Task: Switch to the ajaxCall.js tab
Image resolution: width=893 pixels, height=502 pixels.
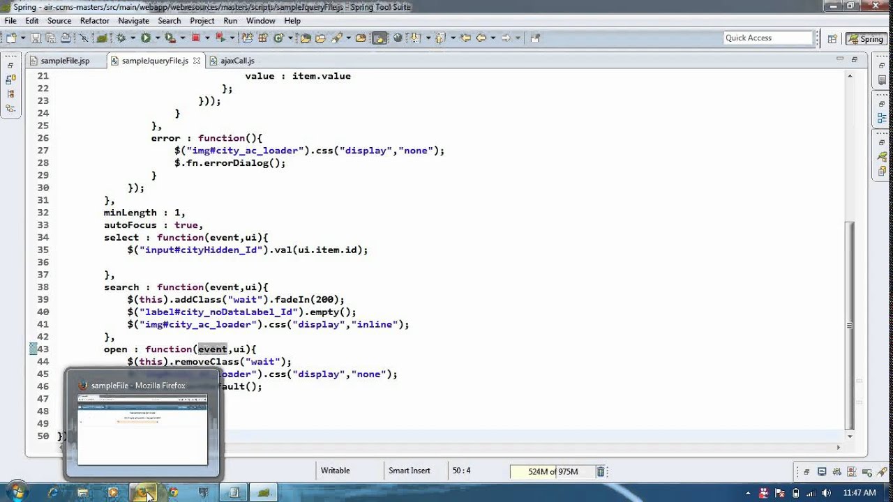Action: pos(237,61)
